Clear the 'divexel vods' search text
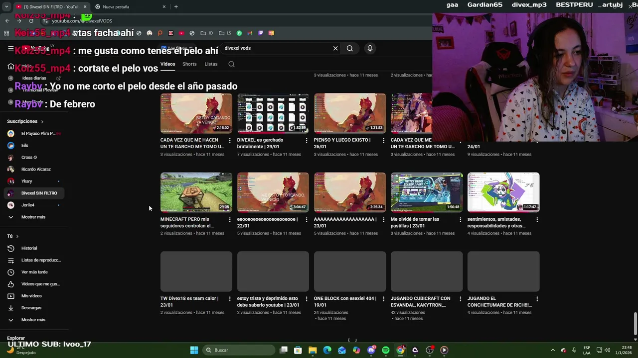 click(x=335, y=48)
